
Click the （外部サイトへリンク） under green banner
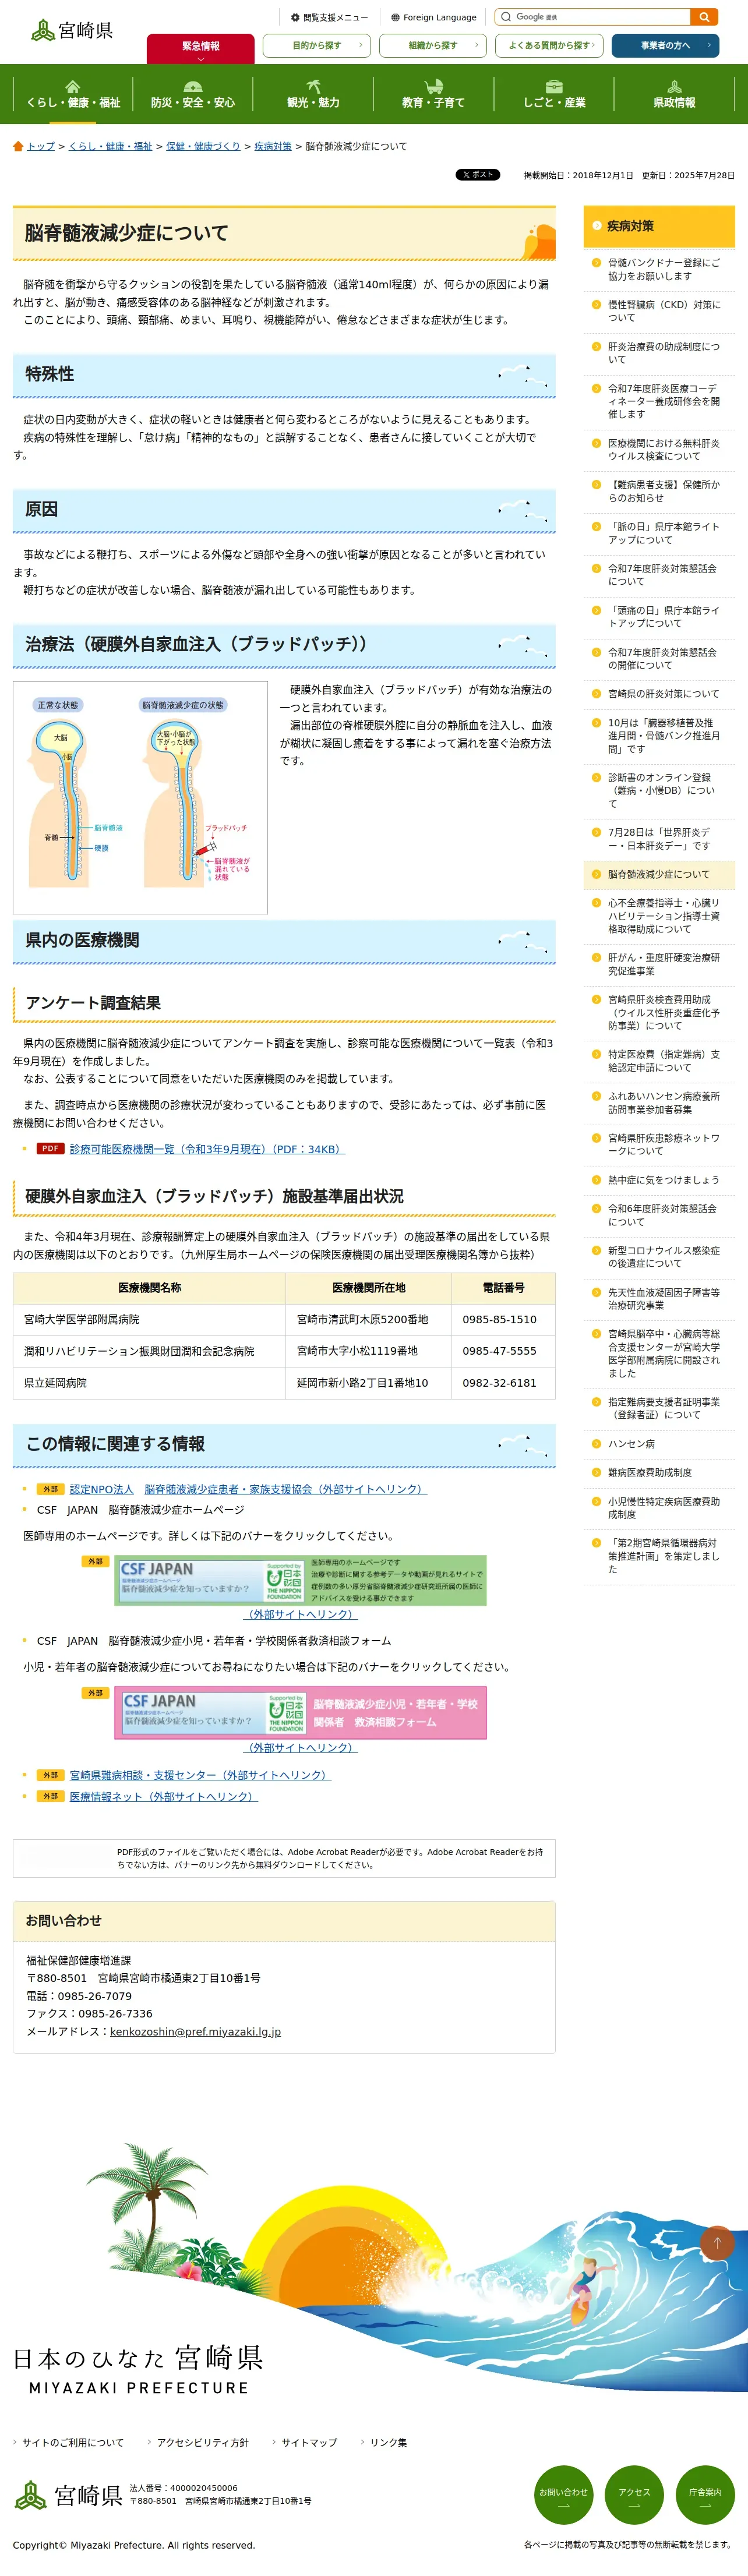click(301, 1615)
